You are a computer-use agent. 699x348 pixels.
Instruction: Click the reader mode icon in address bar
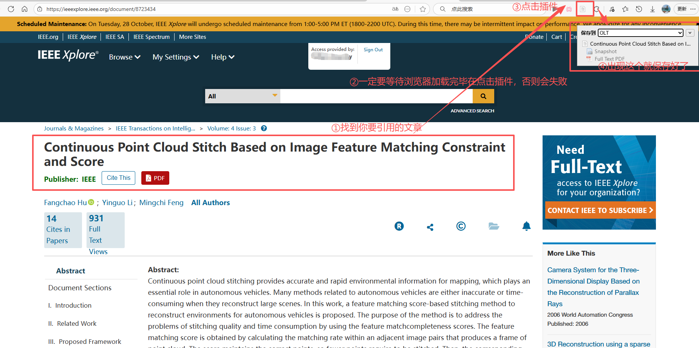pos(407,9)
